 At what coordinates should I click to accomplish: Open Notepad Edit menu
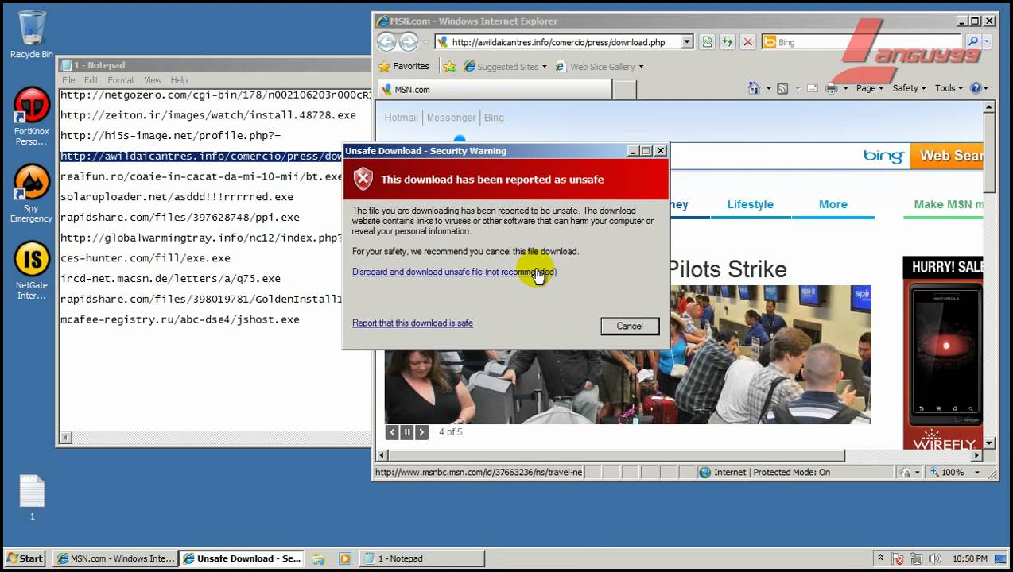(x=91, y=80)
